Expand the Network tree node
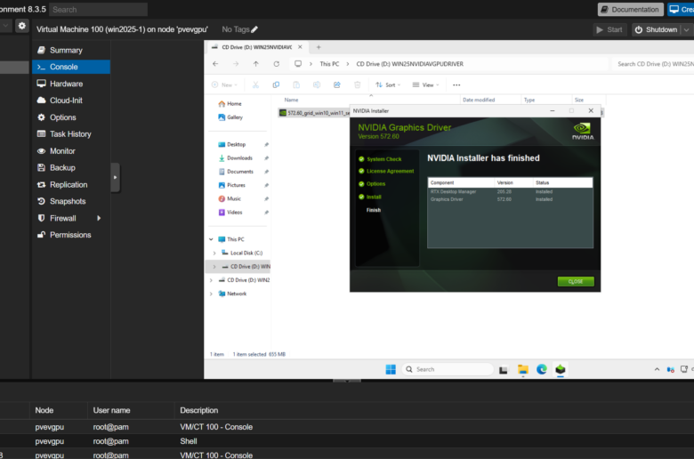The height and width of the screenshot is (459, 694). point(211,294)
